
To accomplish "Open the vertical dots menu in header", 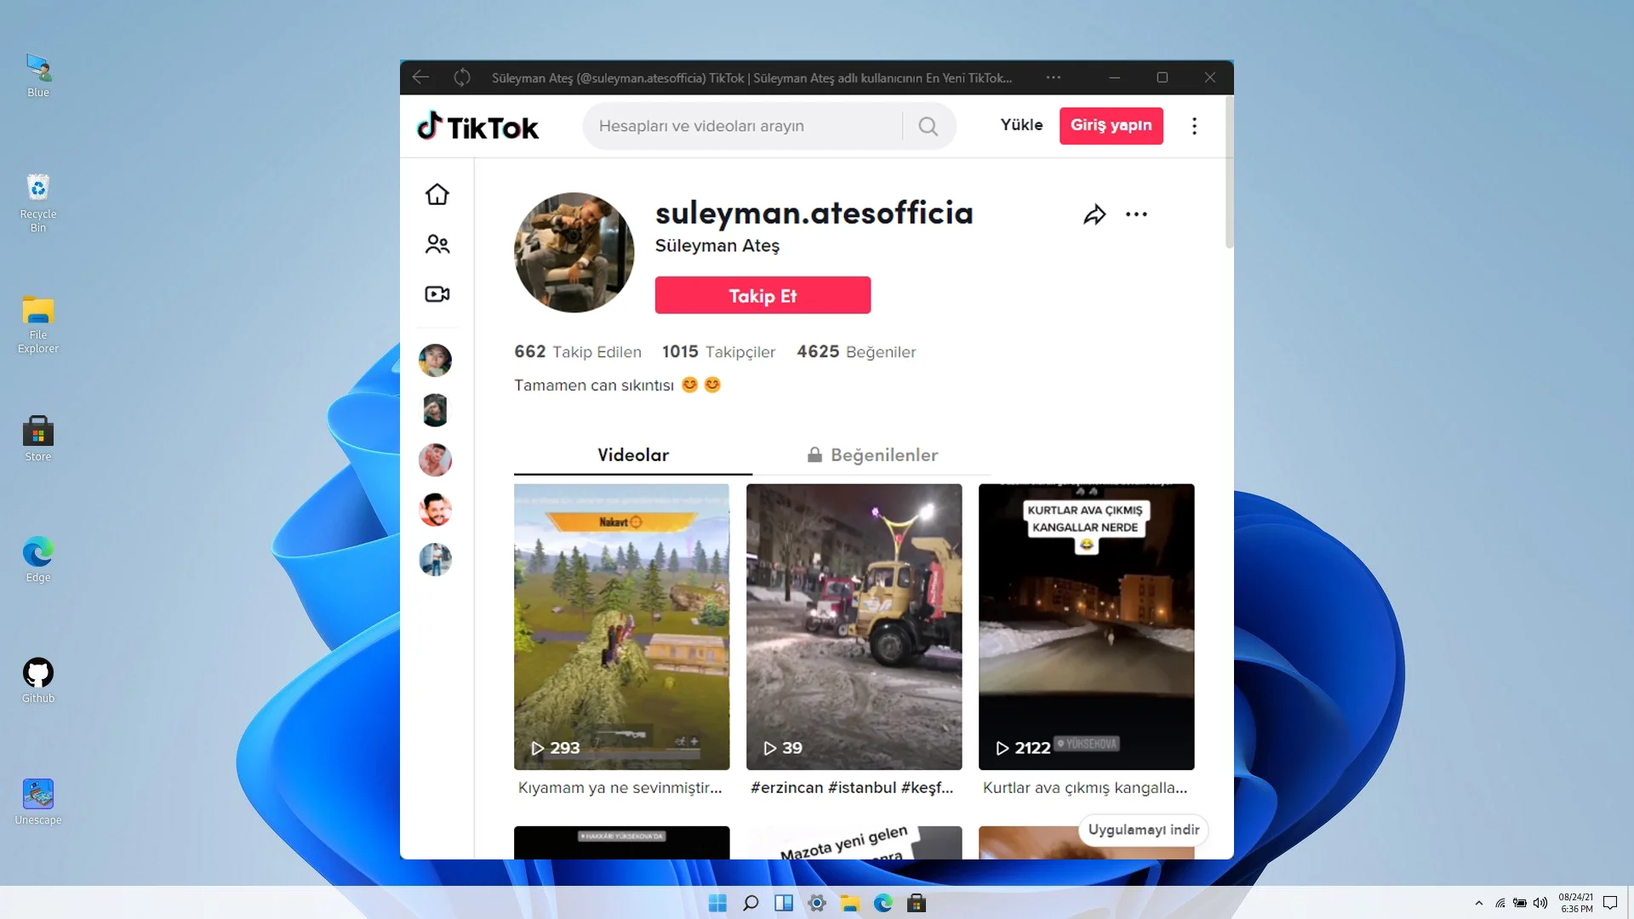I will click(x=1194, y=126).
